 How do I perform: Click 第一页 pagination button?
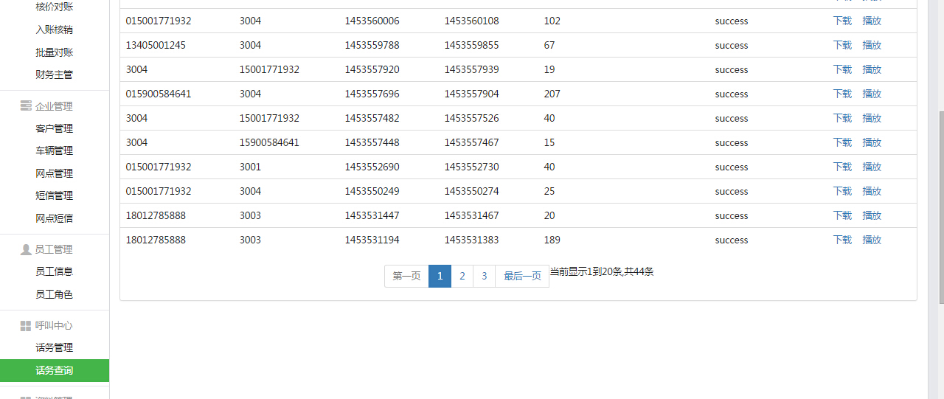tap(406, 276)
